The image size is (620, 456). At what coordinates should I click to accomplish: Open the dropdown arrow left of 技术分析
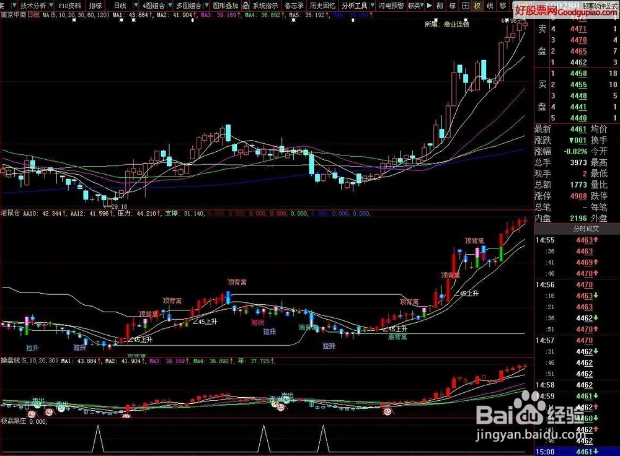(15, 6)
